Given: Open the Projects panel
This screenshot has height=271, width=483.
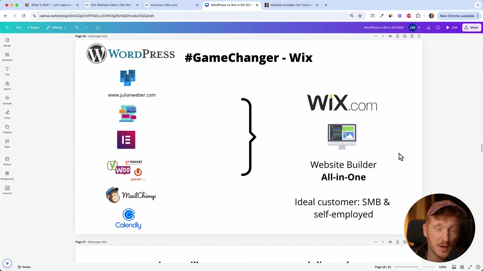Looking at the screenshot, I should point(7,129).
